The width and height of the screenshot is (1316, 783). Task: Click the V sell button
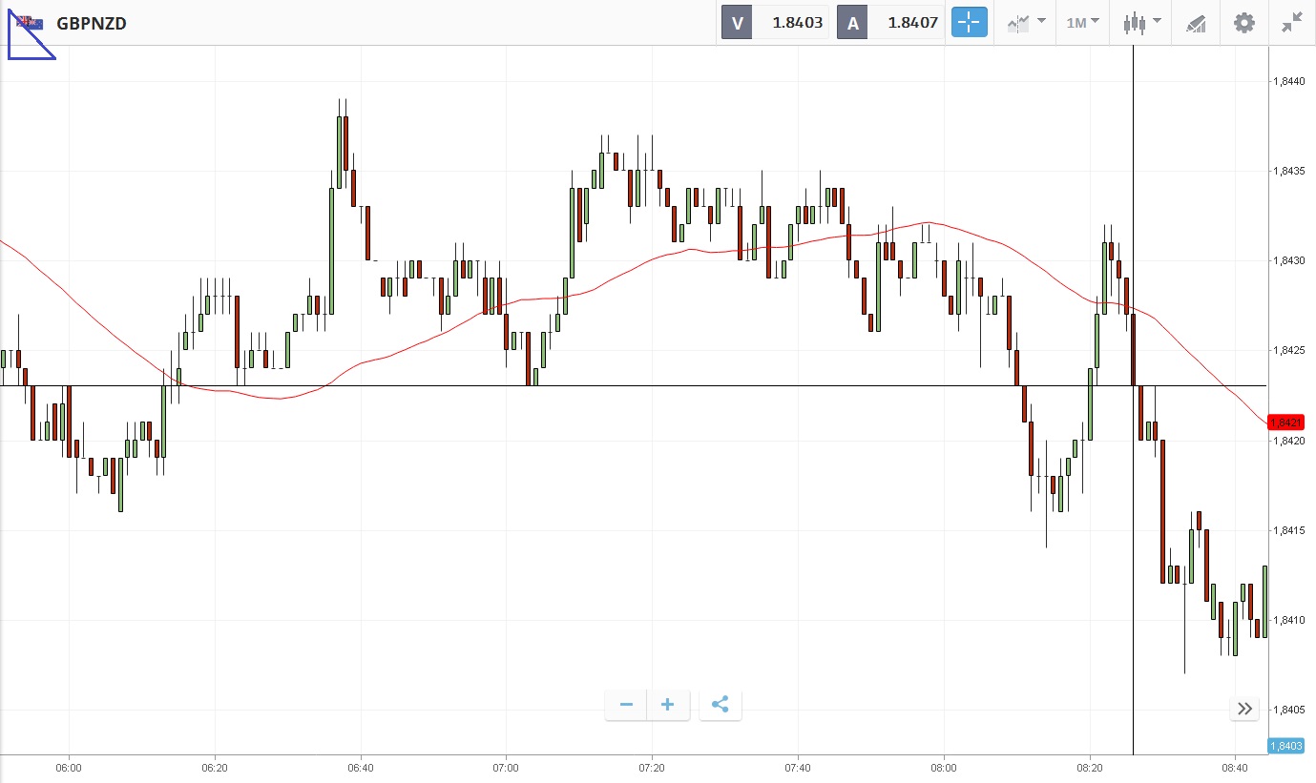click(737, 23)
